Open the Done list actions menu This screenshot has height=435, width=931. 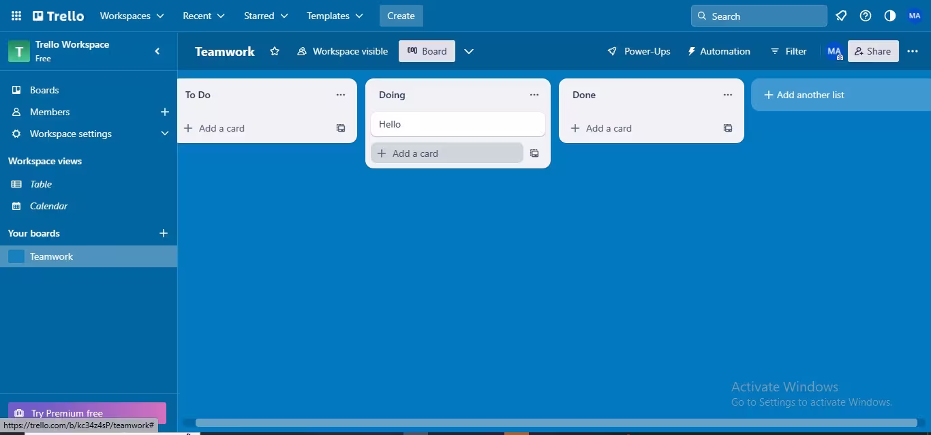(728, 95)
